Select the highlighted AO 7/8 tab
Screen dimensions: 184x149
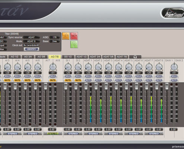[55, 57]
